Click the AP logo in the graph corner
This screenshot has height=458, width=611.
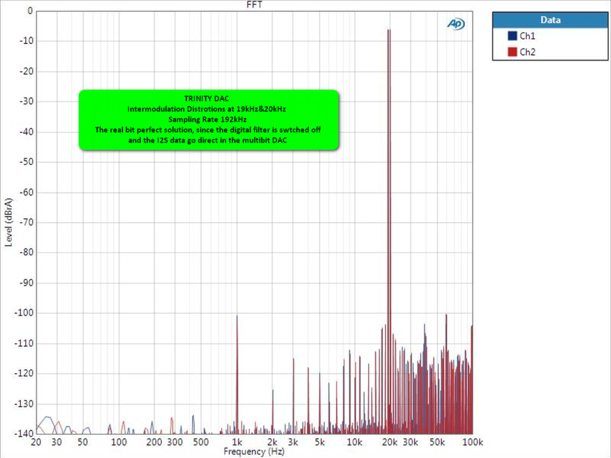455,24
